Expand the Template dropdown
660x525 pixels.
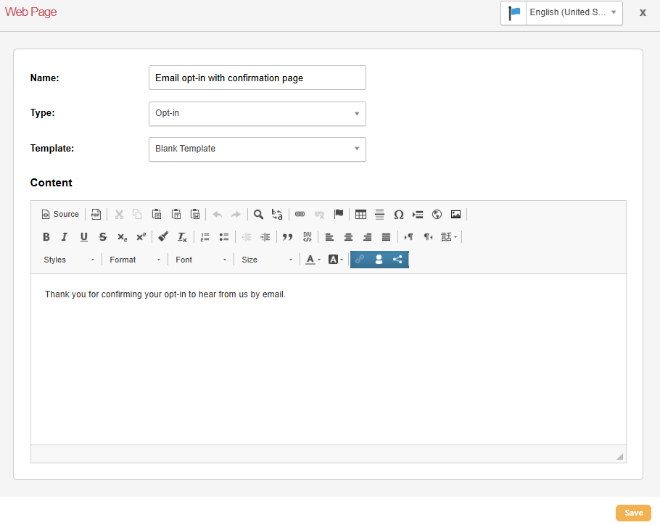(257, 149)
